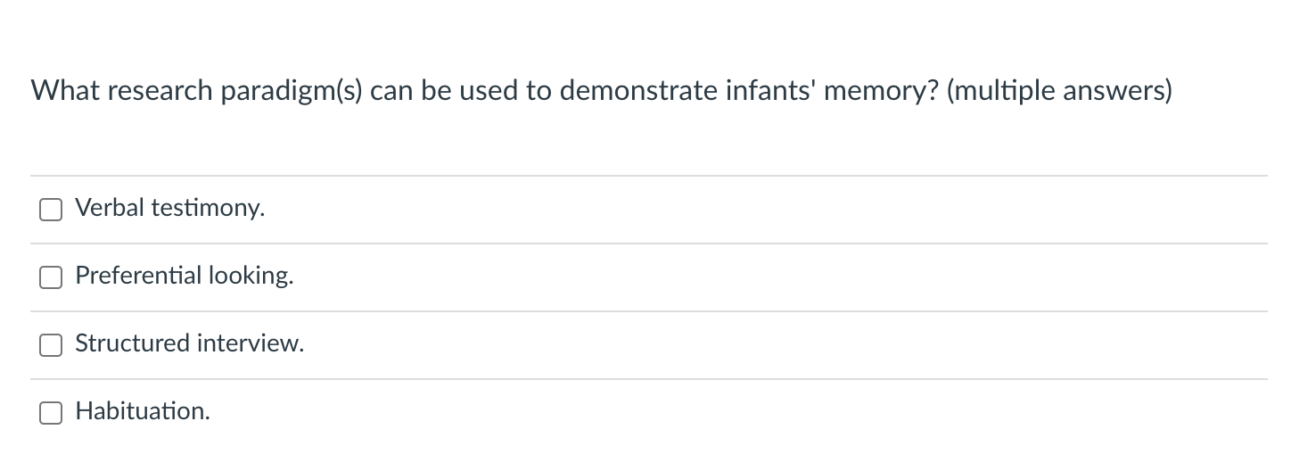Screen dimensions: 1291x471
Task: Click the word "Preferential" in second option
Action: pyautogui.click(x=138, y=277)
